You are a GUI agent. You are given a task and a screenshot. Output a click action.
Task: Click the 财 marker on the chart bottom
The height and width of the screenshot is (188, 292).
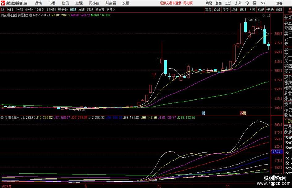[x=203, y=113]
